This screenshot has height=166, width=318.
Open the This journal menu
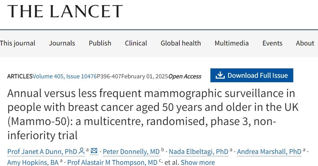tap(17, 43)
